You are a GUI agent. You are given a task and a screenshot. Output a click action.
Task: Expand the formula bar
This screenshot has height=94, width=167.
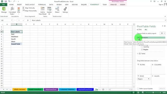(x=165, y=20)
